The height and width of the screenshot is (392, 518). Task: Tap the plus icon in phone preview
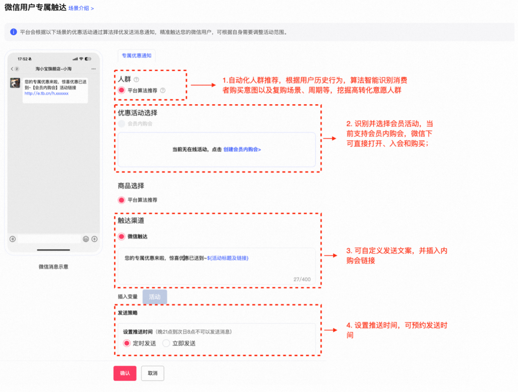pos(95,239)
